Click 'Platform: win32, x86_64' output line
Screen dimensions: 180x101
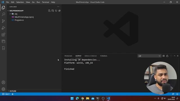click(78, 63)
